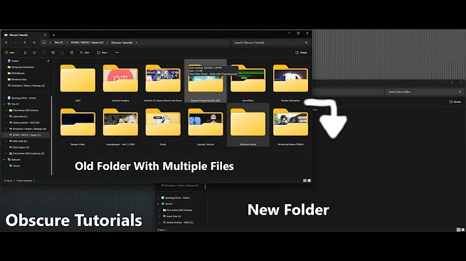466x261 pixels.
Task: Click Obscure Tutorials breadcrumb segment
Action: coord(122,43)
